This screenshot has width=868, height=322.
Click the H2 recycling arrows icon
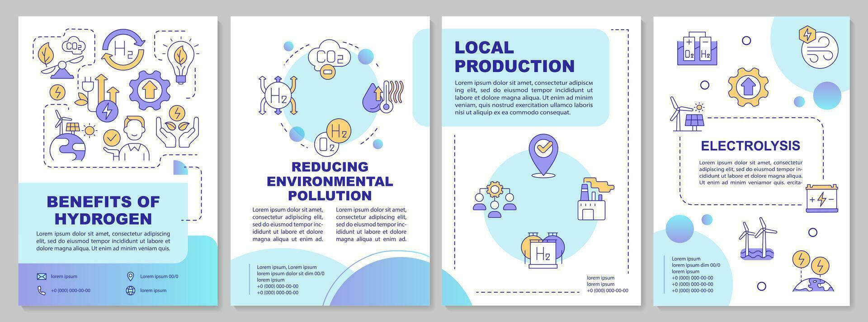click(123, 50)
